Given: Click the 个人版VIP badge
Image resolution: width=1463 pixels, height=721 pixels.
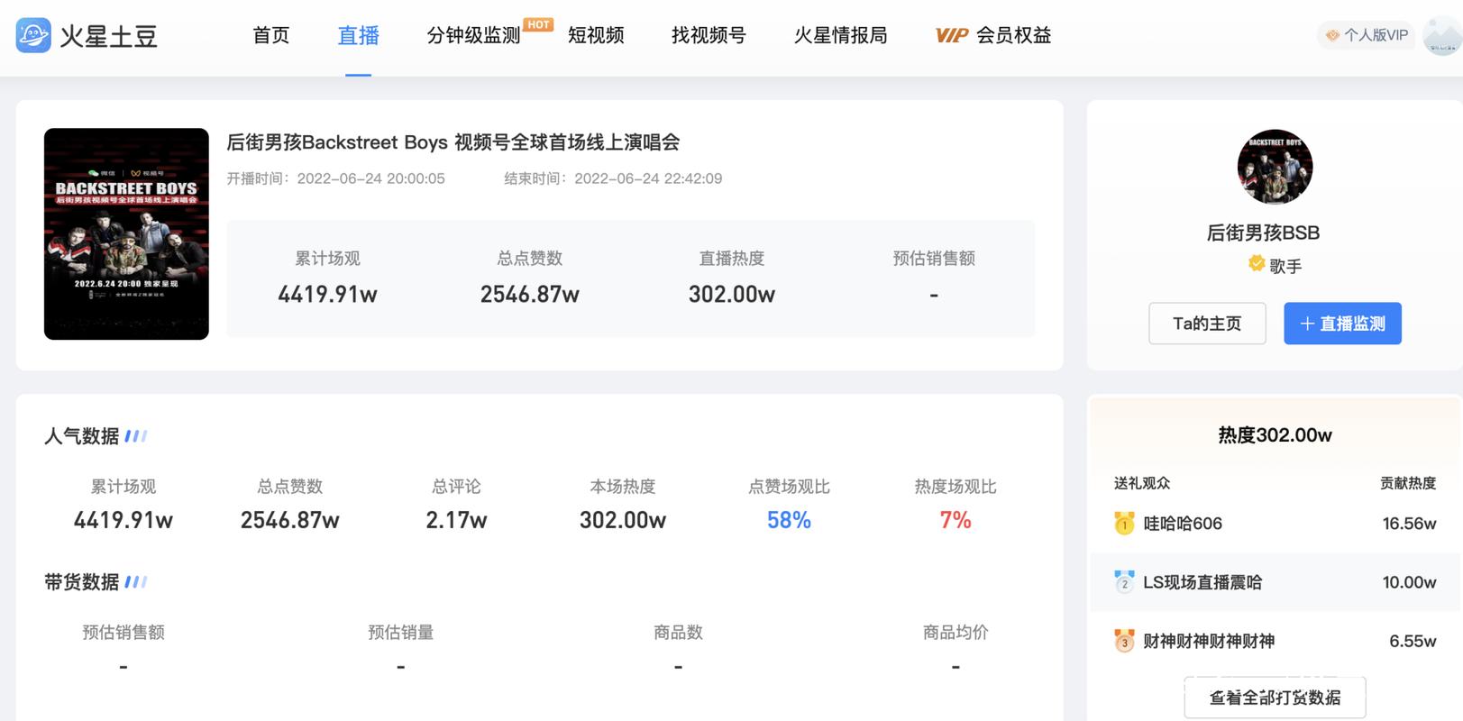Looking at the screenshot, I should (1367, 35).
